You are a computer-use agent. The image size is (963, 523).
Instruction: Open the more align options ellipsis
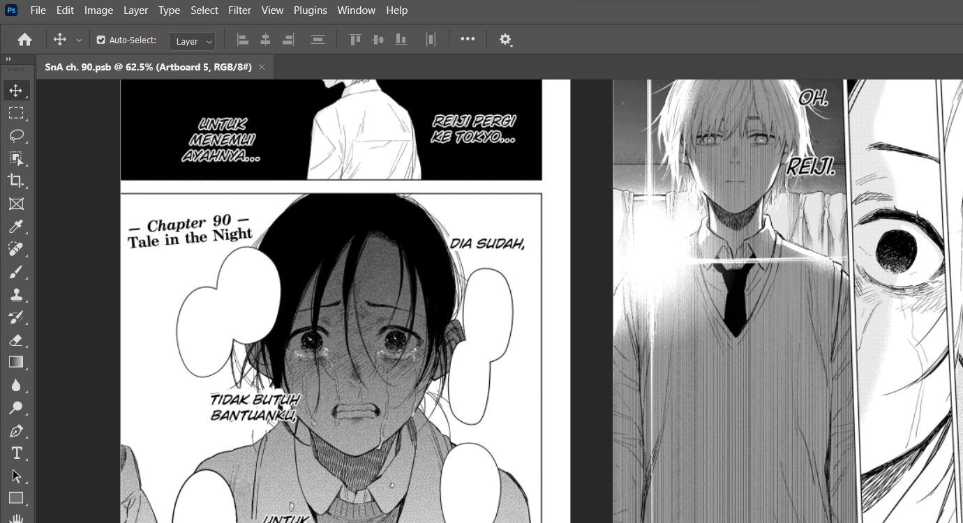pos(468,39)
